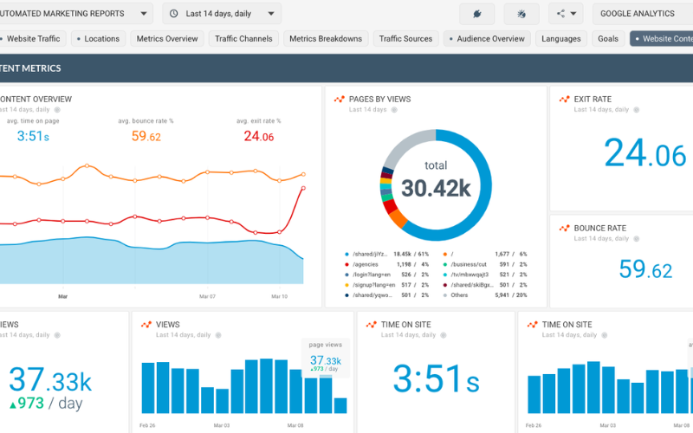Switch to the Traffic Channels tab
The image size is (693, 433).
pyautogui.click(x=243, y=39)
